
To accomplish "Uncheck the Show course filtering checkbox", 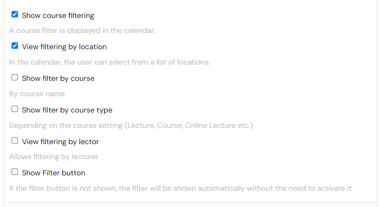I will [15, 15].
